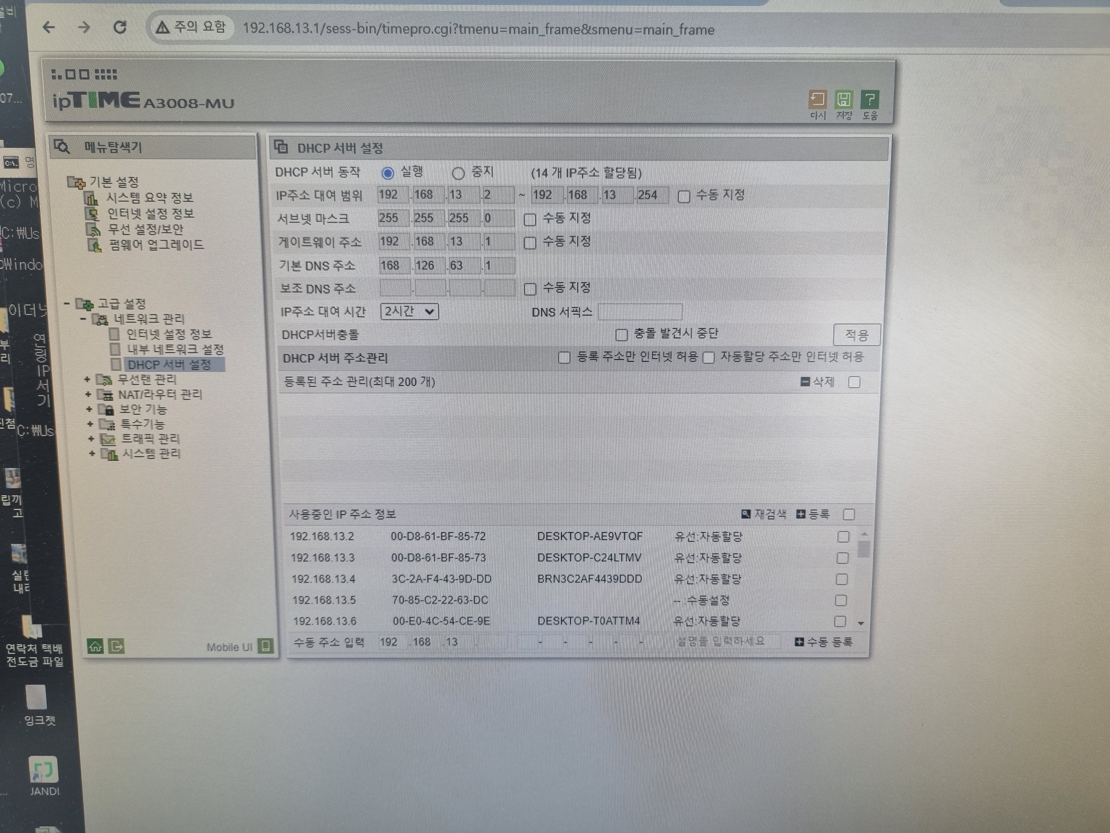The height and width of the screenshot is (833, 1110).
Task: Click the 저장 save icon in ipTIME header
Action: [844, 99]
